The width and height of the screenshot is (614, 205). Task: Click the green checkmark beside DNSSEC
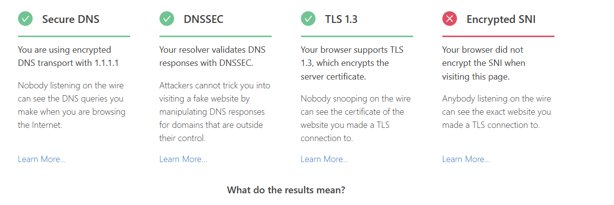pos(167,19)
